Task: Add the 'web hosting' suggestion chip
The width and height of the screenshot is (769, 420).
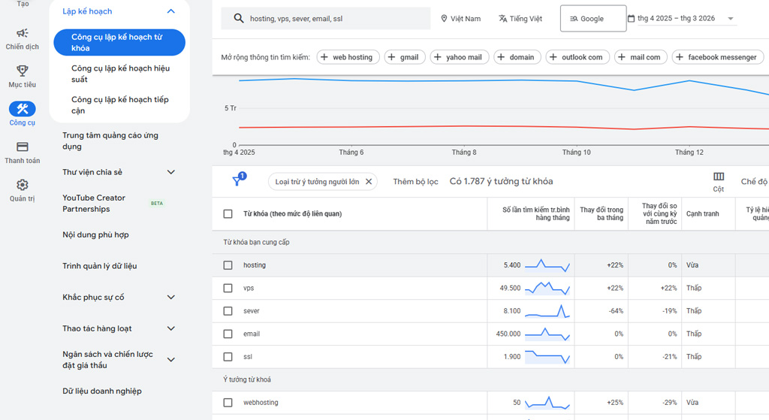Action: coord(346,57)
